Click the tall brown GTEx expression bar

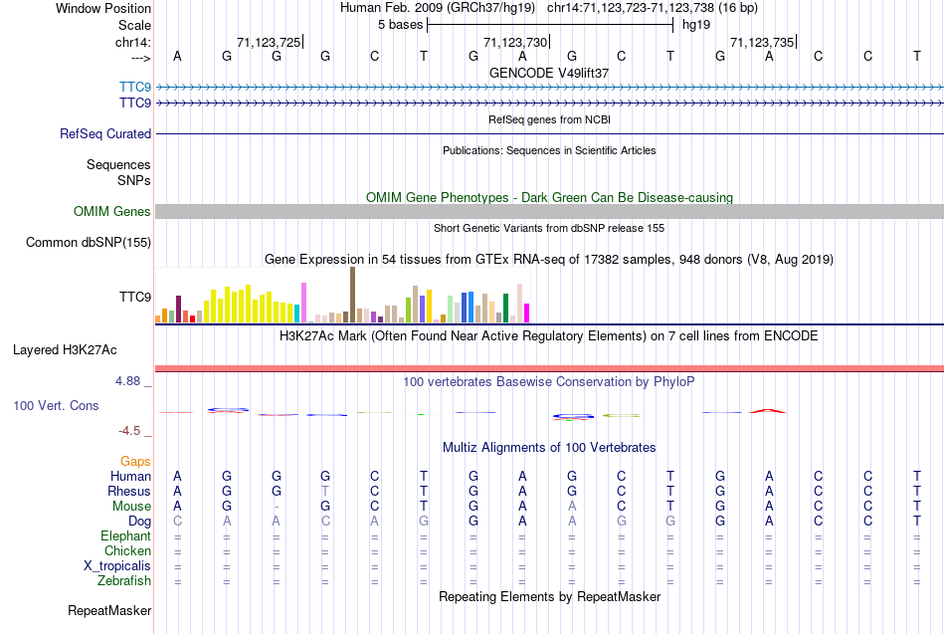[352, 295]
